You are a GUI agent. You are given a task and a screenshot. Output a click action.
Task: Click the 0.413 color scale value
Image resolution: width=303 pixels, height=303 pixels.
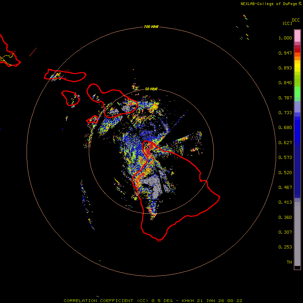pos(285,202)
